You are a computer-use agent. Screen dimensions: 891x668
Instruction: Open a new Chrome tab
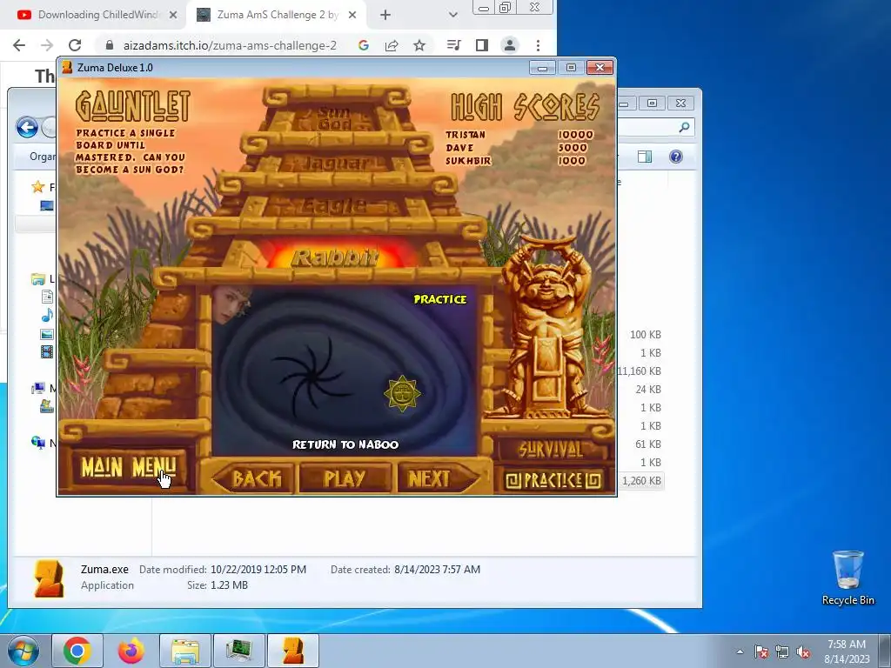pos(385,15)
